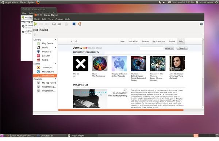Select Podcasts in the sidebar
This screenshot has height=141, width=219.
(47, 52)
